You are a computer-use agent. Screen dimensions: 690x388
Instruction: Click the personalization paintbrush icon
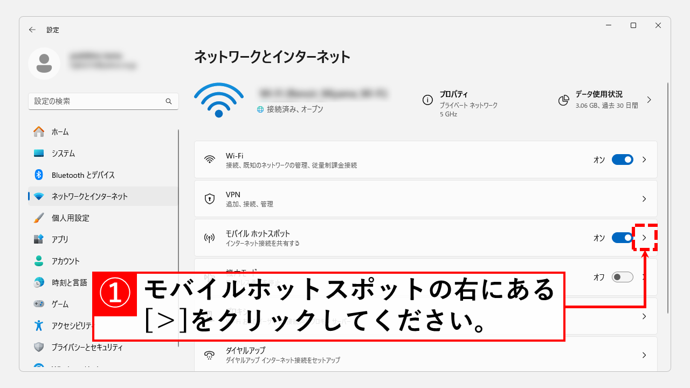click(39, 218)
